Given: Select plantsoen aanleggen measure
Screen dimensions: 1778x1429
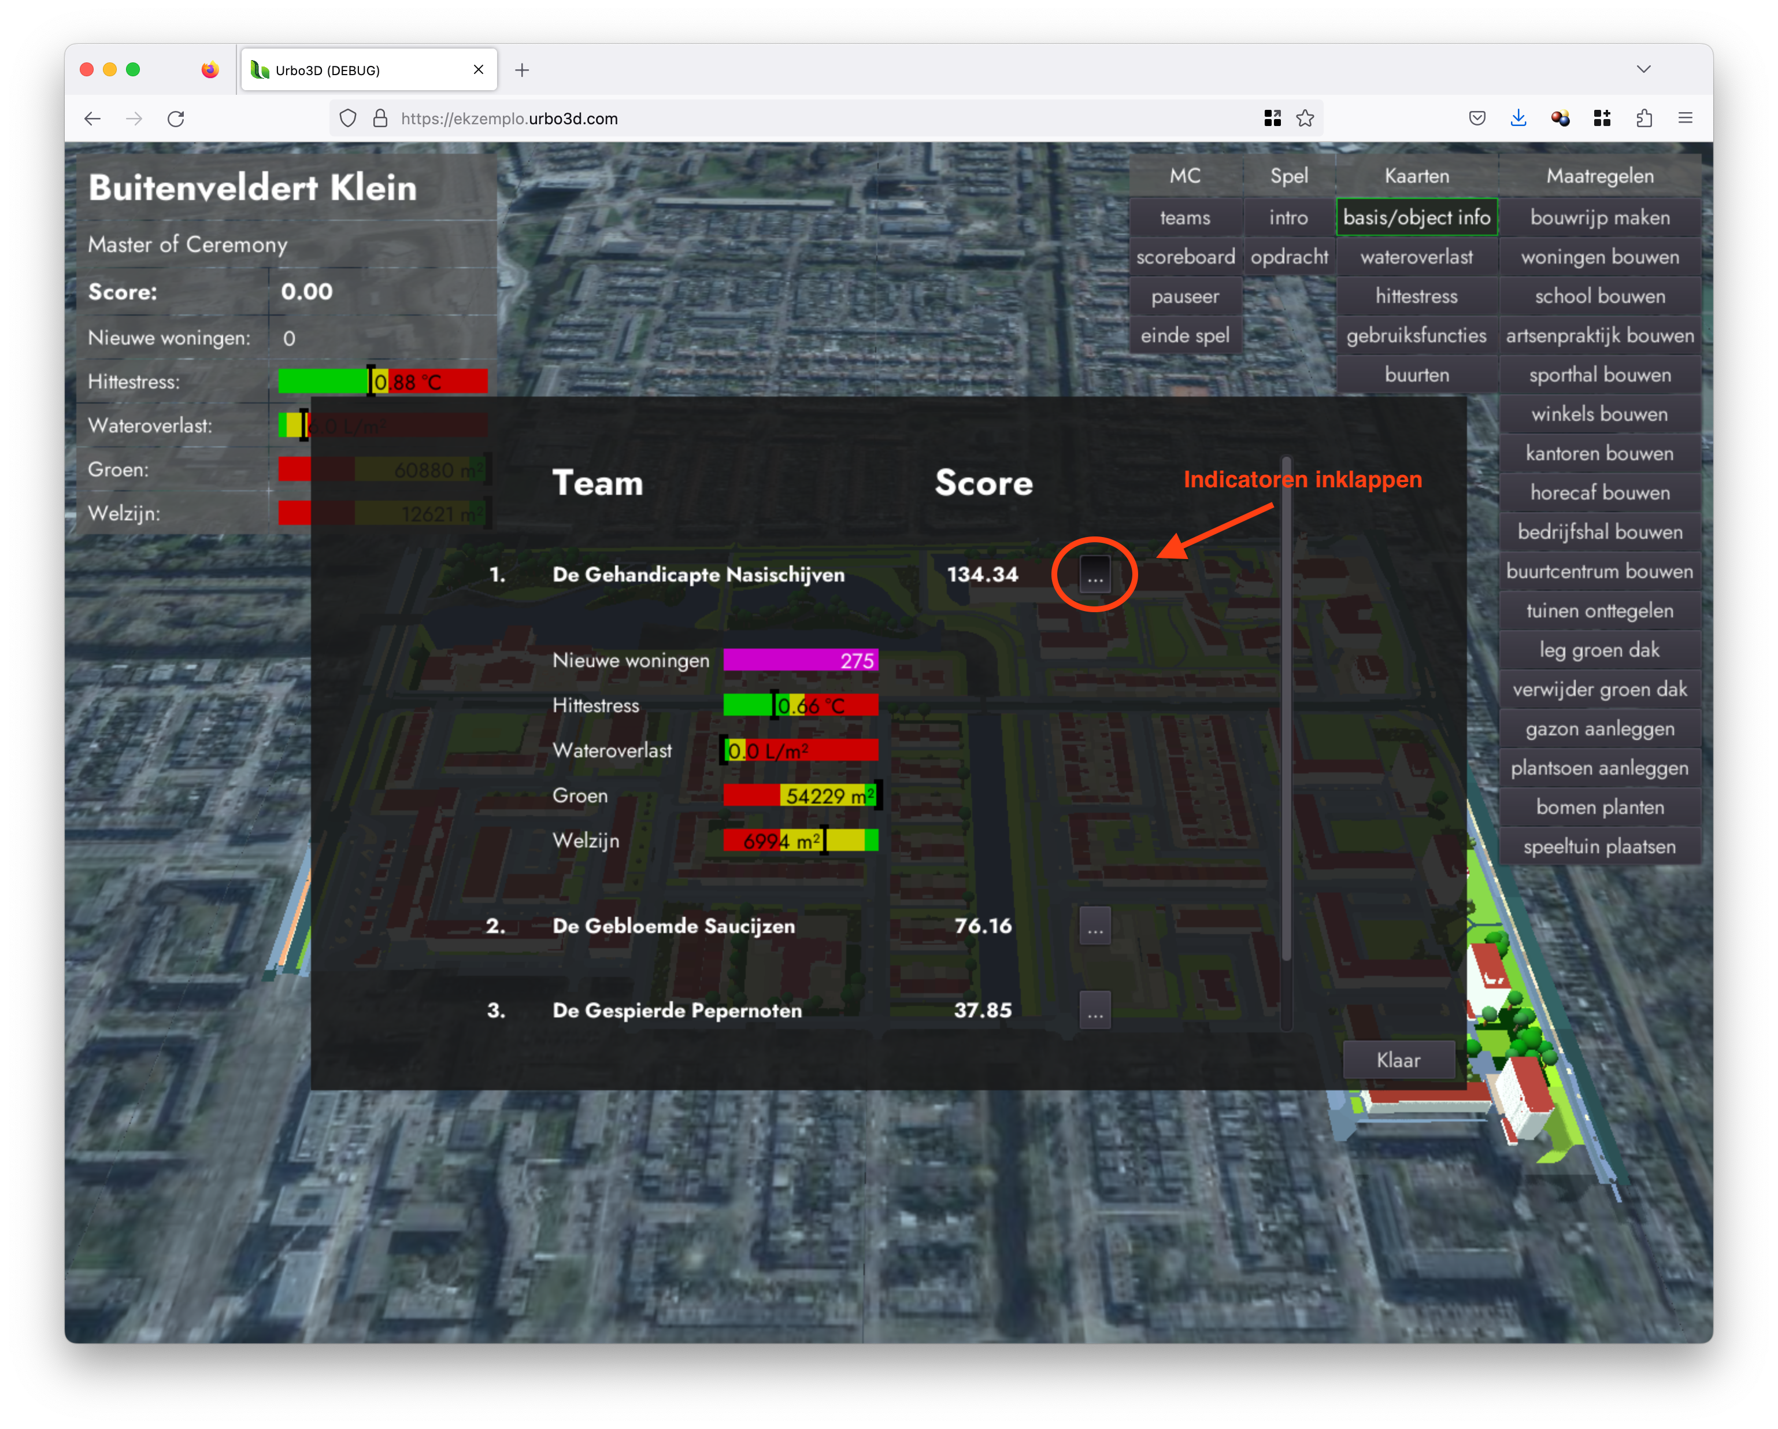Looking at the screenshot, I should tap(1600, 768).
